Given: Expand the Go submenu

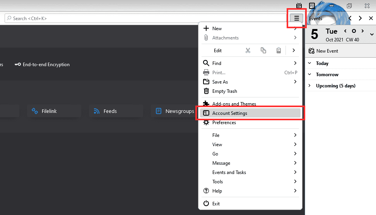Looking at the screenshot, I should point(250,154).
